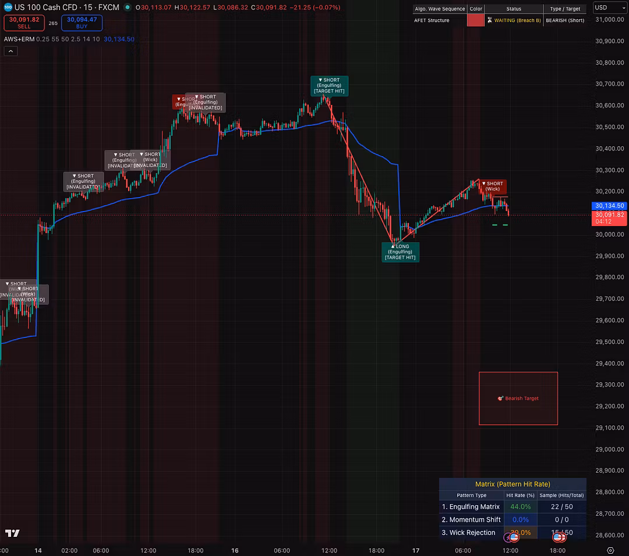Click the SELL 30,091.82 button
This screenshot has height=556, width=629.
(24, 23)
